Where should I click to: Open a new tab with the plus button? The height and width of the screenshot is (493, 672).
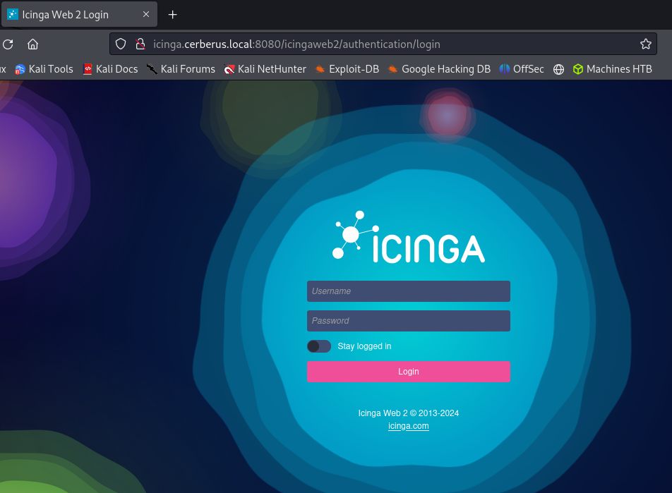point(173,15)
